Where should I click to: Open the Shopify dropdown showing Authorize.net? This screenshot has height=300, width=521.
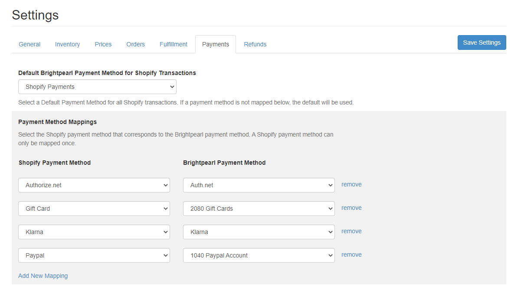click(94, 185)
